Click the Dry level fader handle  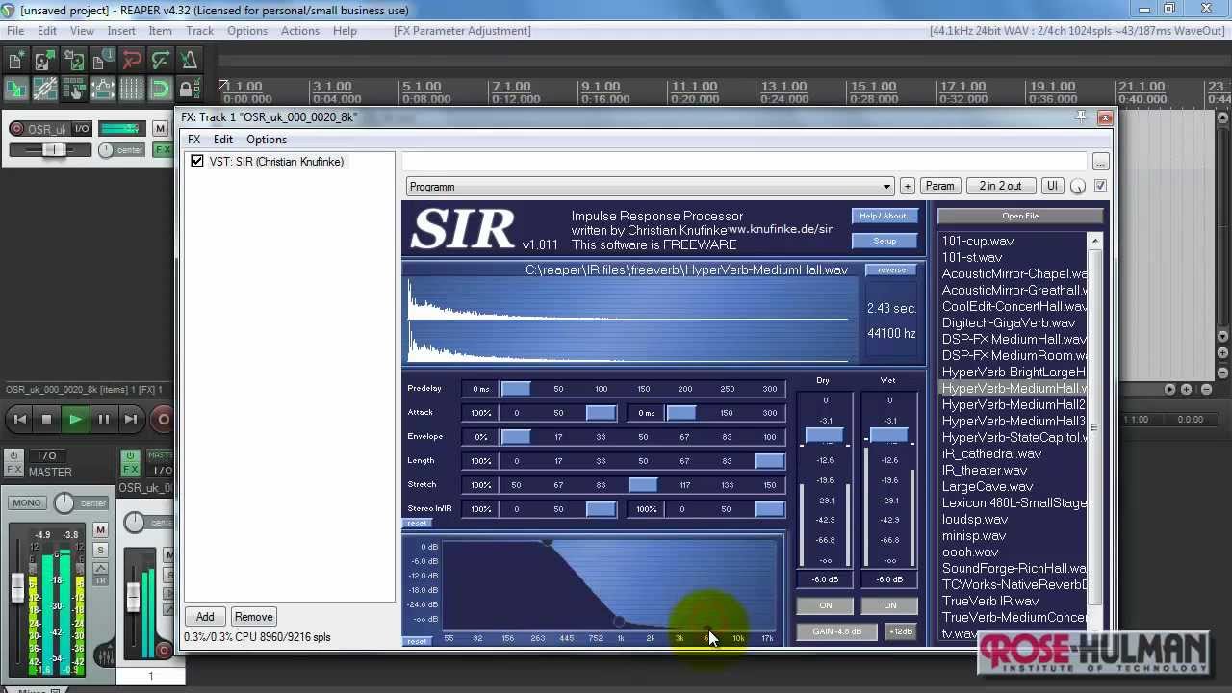pos(824,435)
